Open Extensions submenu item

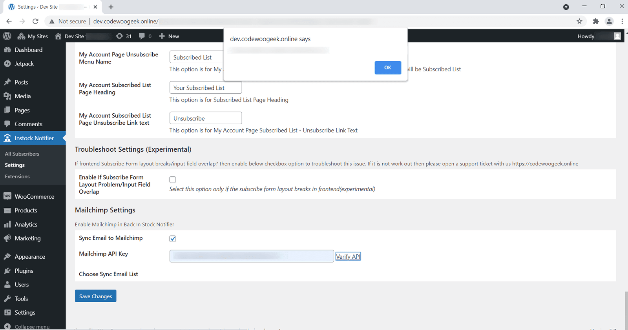(x=17, y=176)
